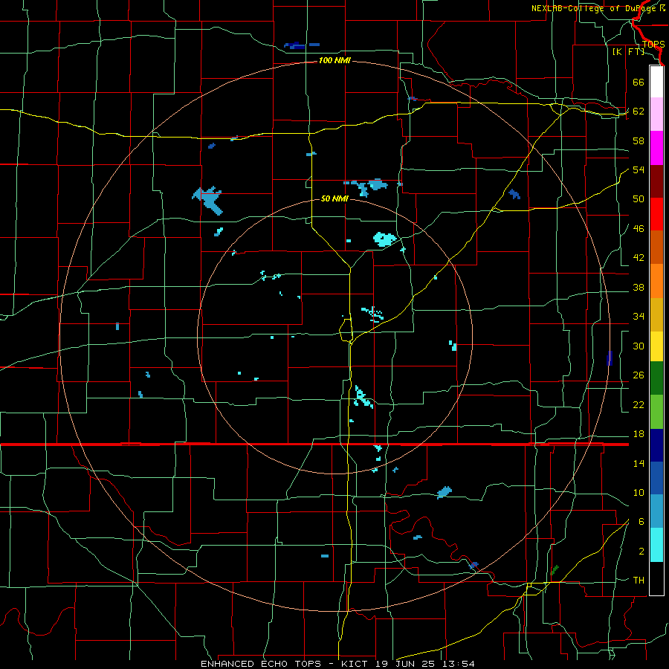Click the "58" scale value

(639, 140)
